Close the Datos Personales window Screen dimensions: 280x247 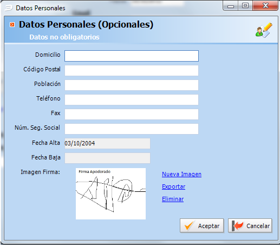pyautogui.click(x=265, y=6)
